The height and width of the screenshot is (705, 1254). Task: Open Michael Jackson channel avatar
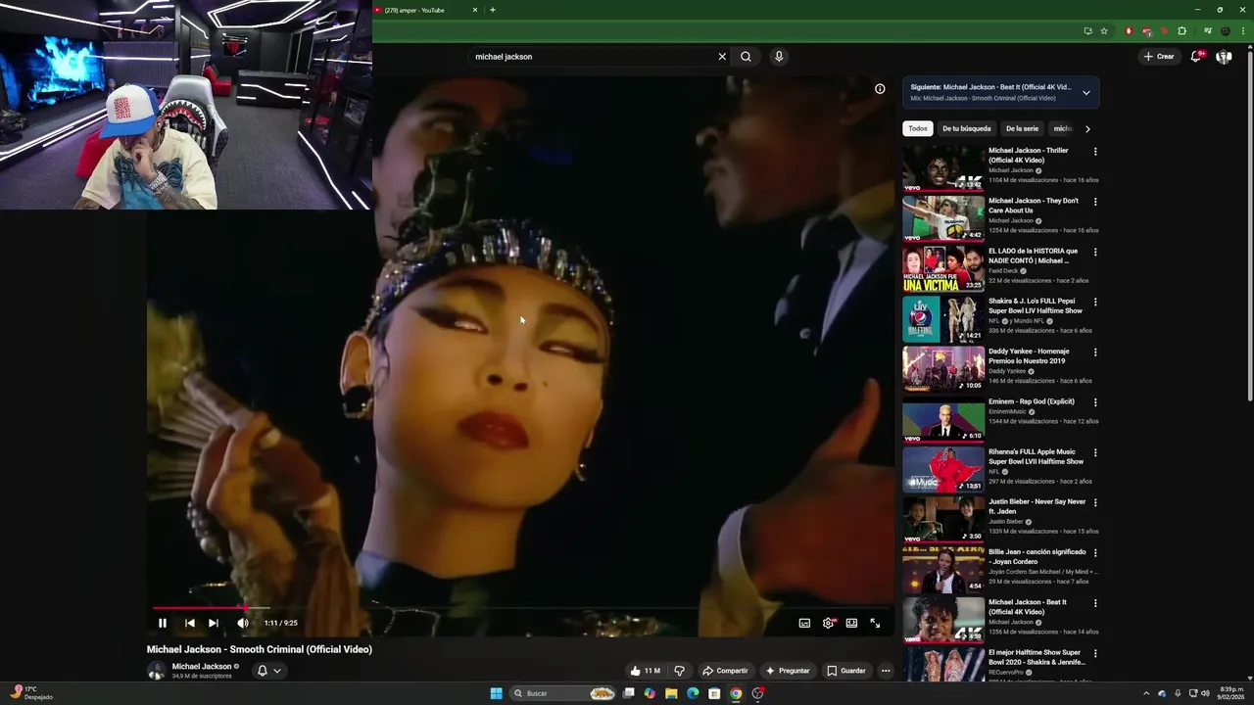156,671
